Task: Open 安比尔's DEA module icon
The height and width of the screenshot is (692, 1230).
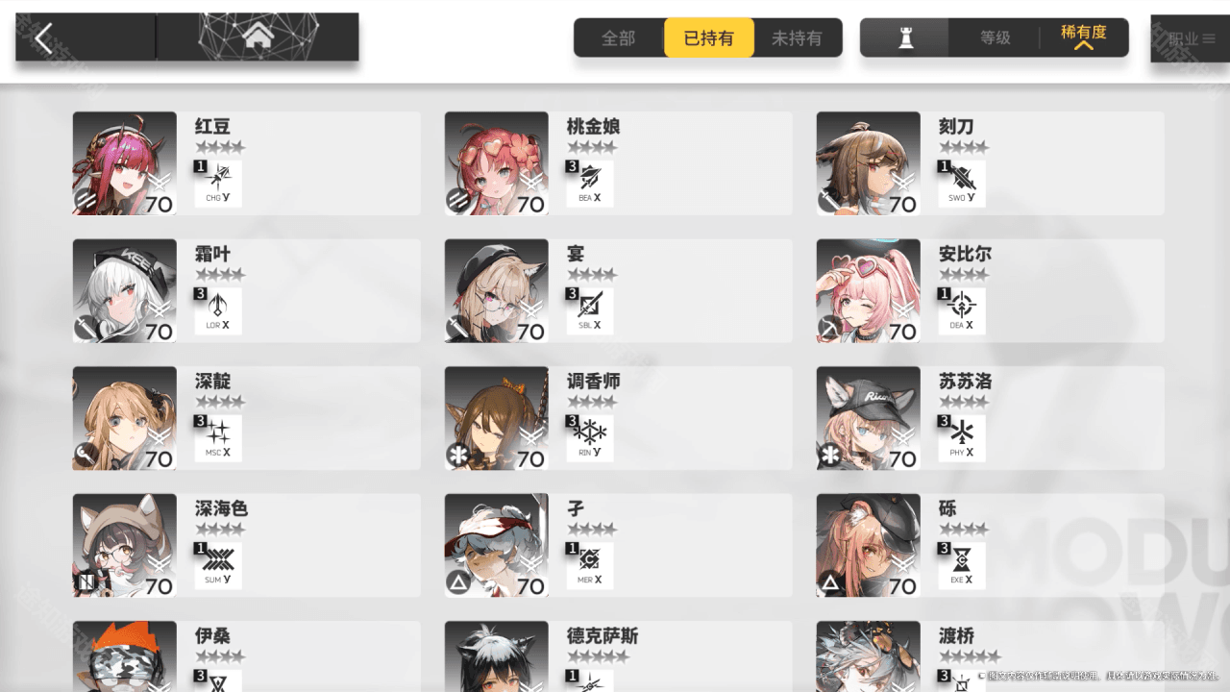Action: point(962,311)
